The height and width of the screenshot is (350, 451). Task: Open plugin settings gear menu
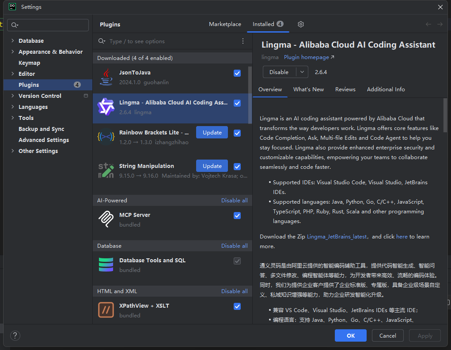(x=301, y=24)
